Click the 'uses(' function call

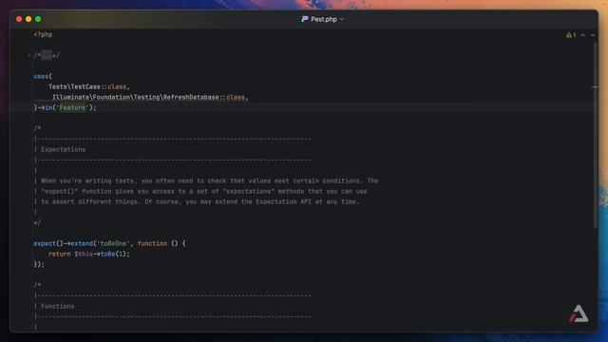[x=43, y=76]
